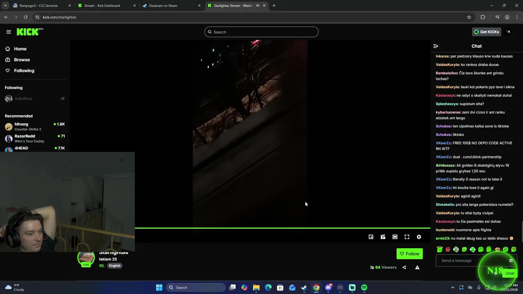Open the Browse sidebar item
The width and height of the screenshot is (523, 294).
[x=22, y=60]
